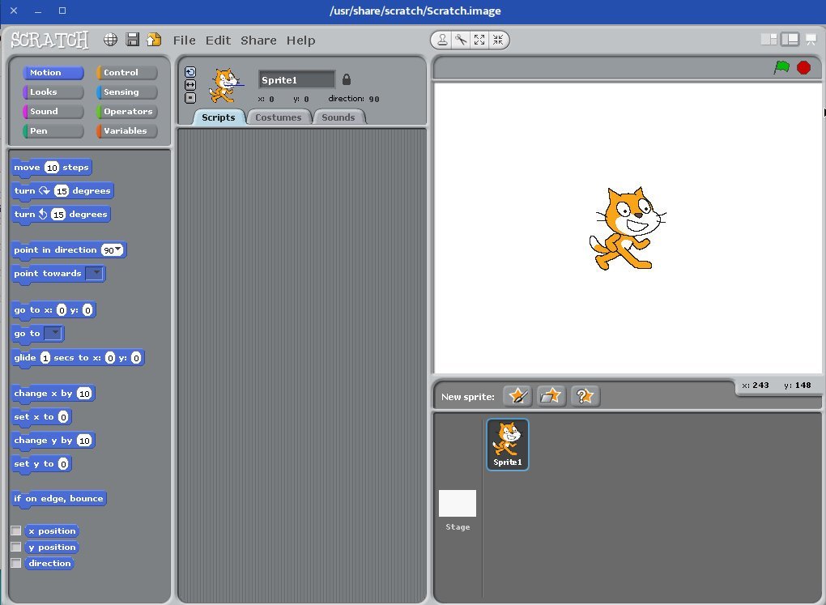
Task: Open the File menu
Action: pyautogui.click(x=185, y=40)
